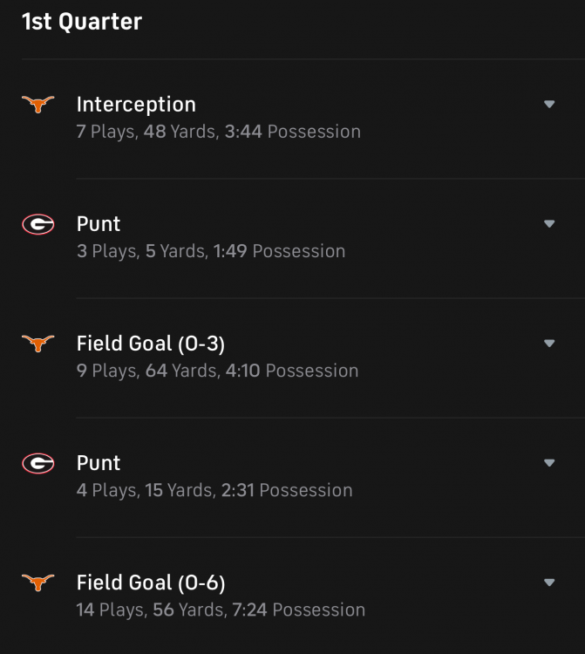
Task: Click the 14 Plays, 56 Yards summary line
Action: (221, 610)
